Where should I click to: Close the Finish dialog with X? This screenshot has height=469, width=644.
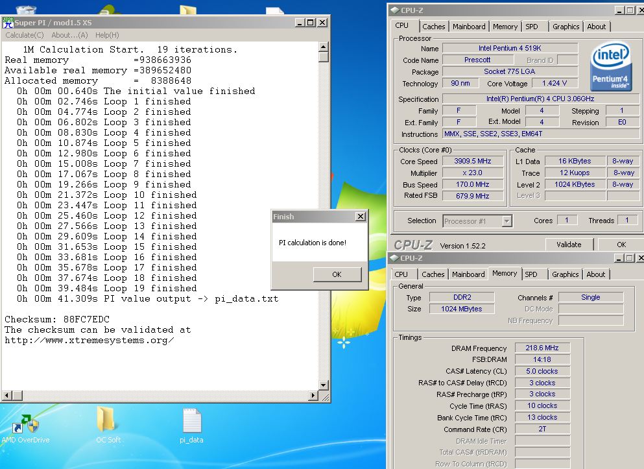point(360,217)
